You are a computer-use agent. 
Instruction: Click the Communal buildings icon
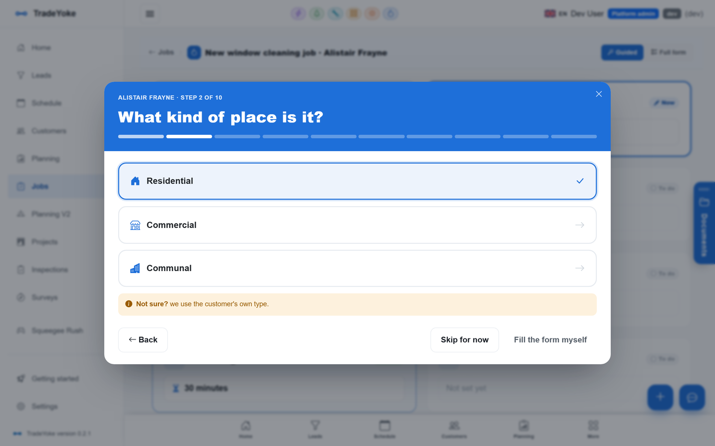click(x=135, y=268)
